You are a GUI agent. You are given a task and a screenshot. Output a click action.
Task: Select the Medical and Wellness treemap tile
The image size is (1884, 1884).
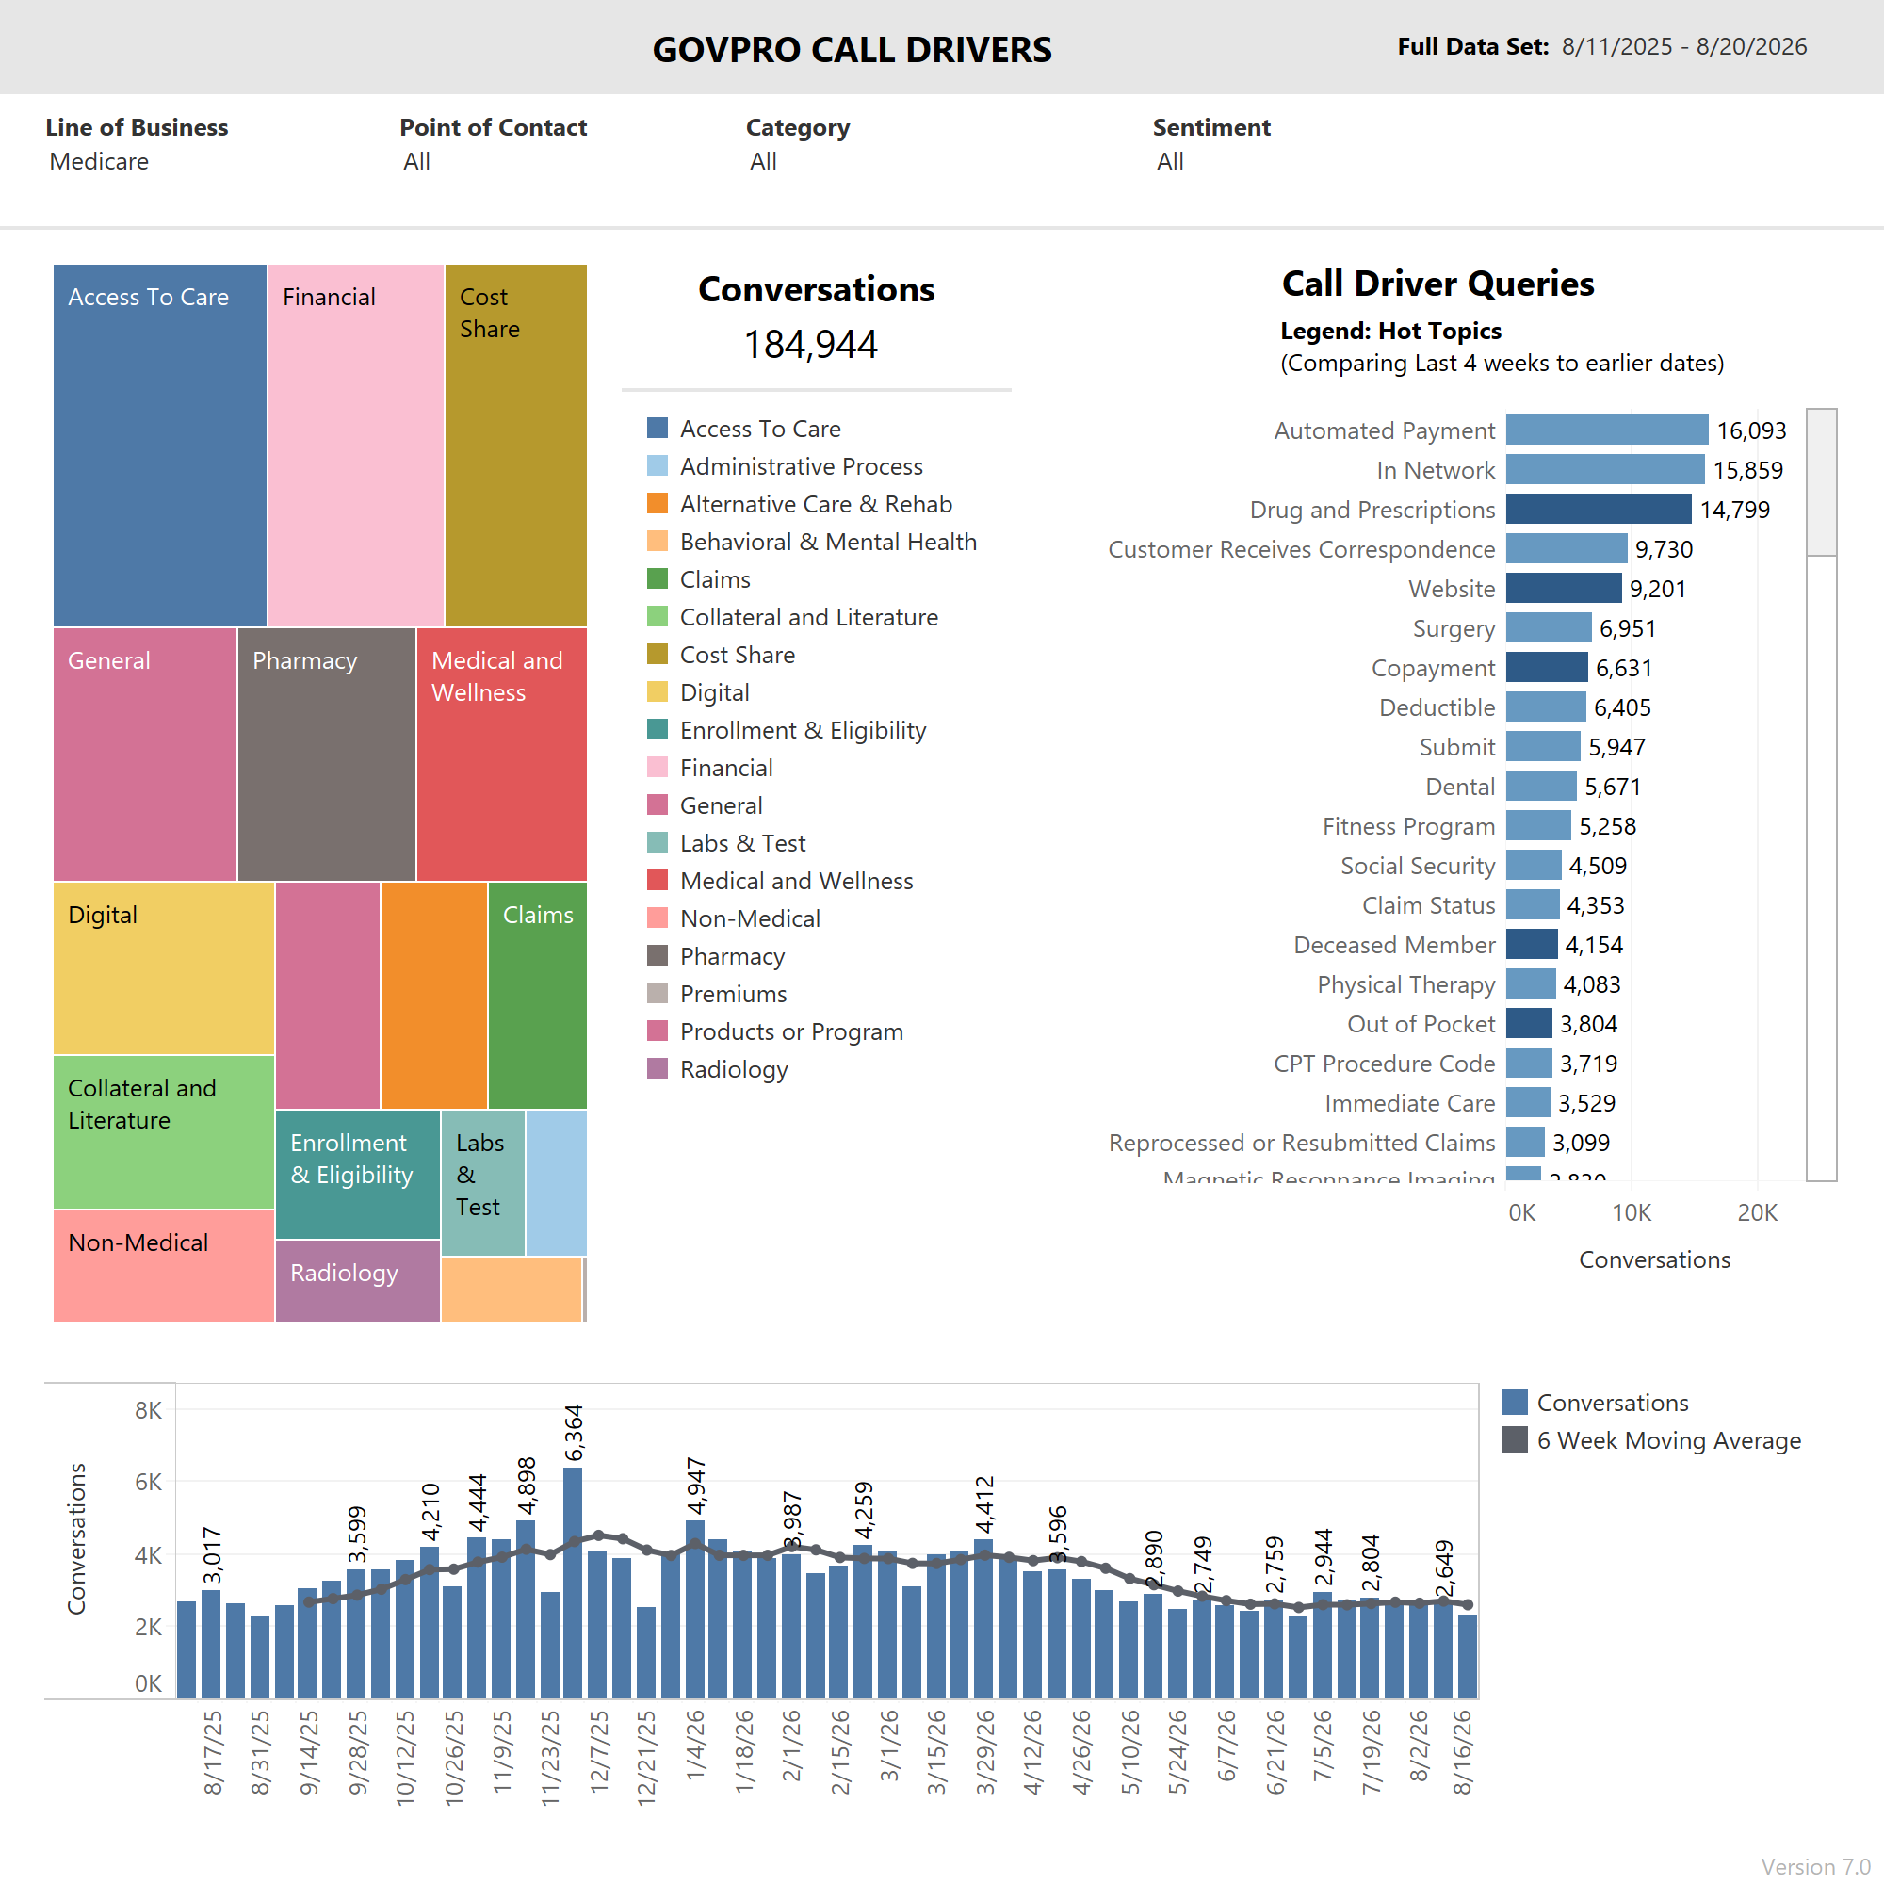[501, 754]
